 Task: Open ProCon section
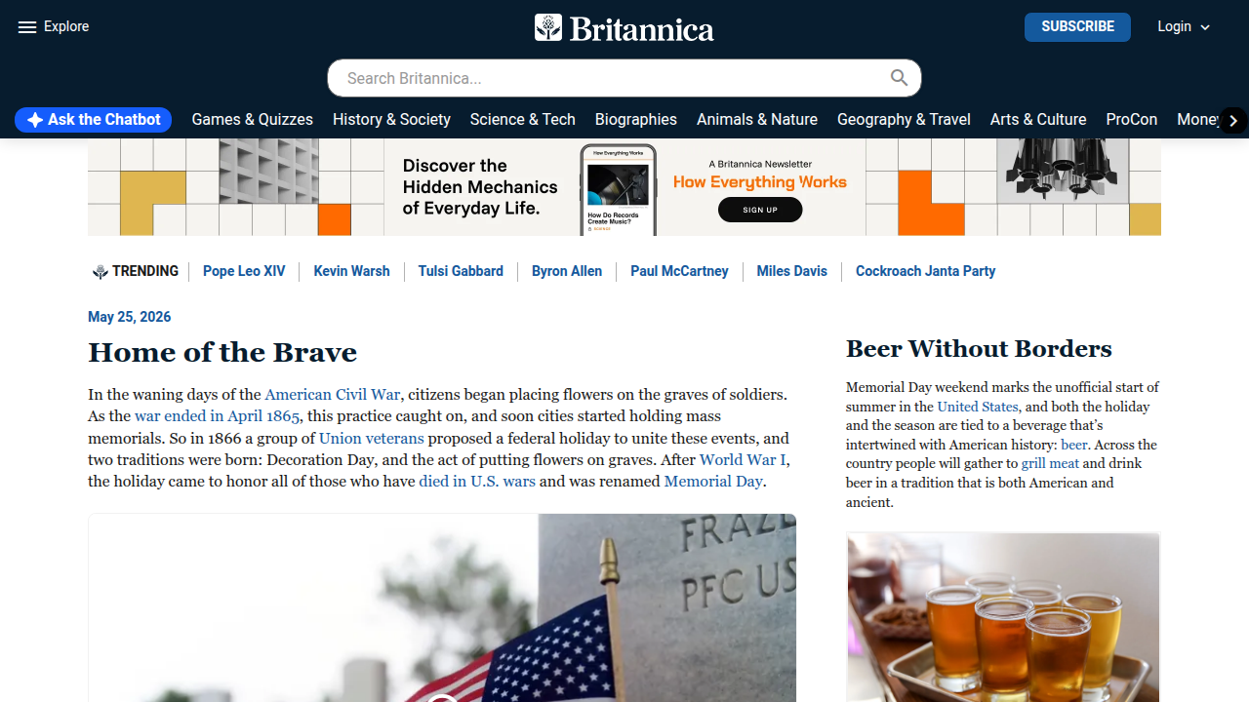coord(1132,119)
